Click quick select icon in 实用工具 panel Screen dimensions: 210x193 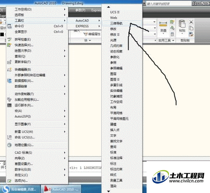point(172,22)
